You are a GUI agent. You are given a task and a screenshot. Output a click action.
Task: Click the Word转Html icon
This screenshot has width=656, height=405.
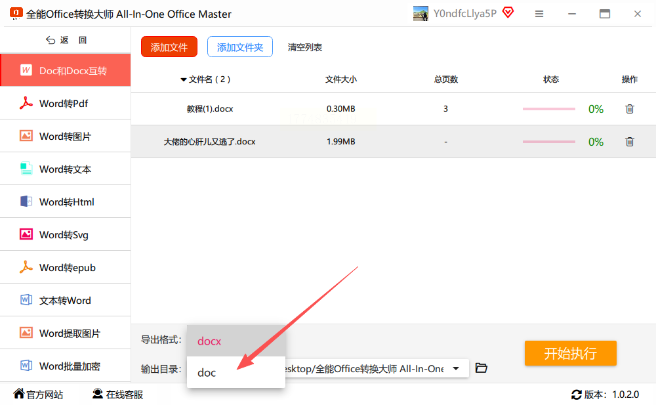[26, 202]
